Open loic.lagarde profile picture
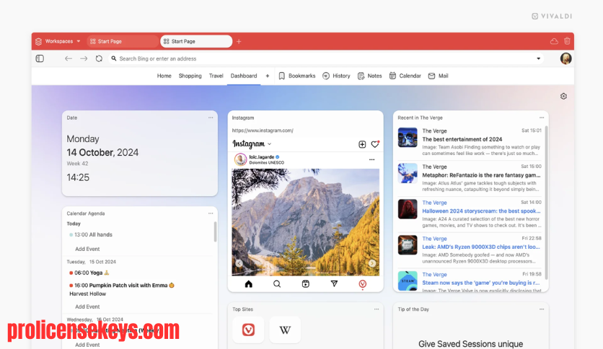Viewport: 603px width, 349px height. [x=240, y=159]
